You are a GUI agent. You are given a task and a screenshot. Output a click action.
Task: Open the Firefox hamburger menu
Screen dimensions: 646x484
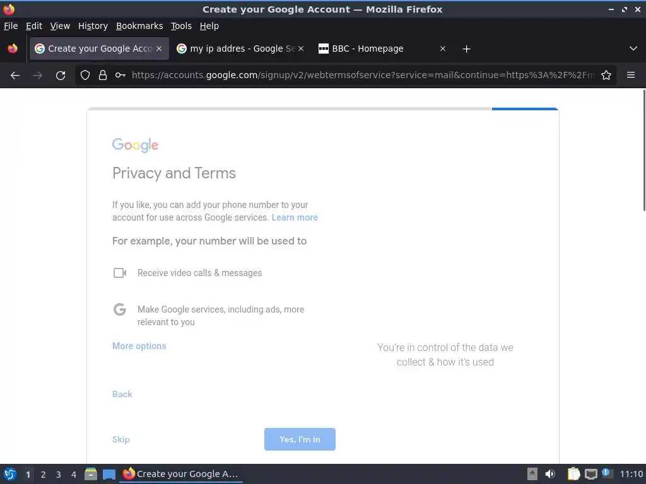(x=631, y=75)
